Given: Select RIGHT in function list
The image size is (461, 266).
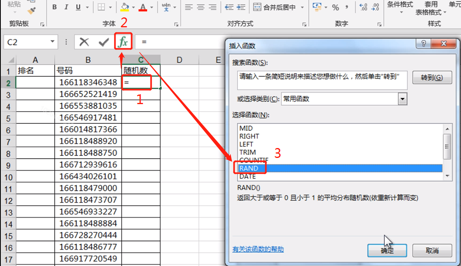Looking at the screenshot, I should pos(340,136).
